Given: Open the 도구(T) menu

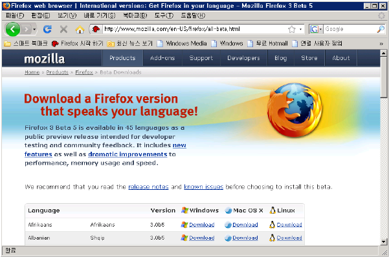Looking at the screenshot, I should (x=164, y=15).
